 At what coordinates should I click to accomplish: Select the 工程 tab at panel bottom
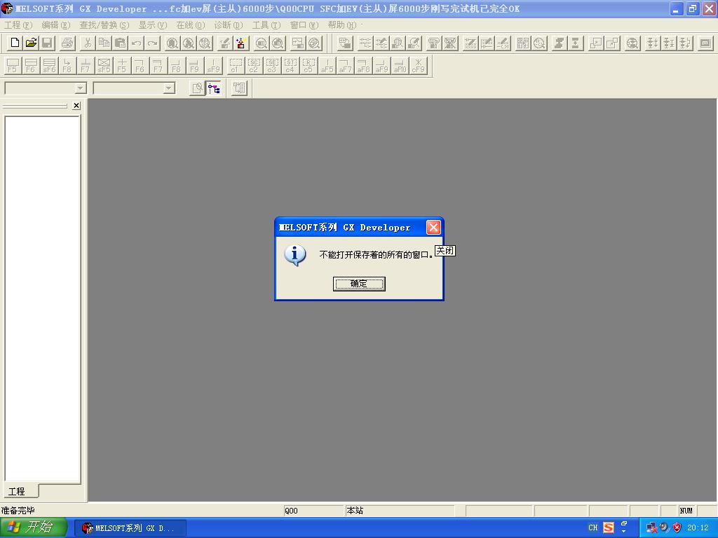[x=17, y=491]
